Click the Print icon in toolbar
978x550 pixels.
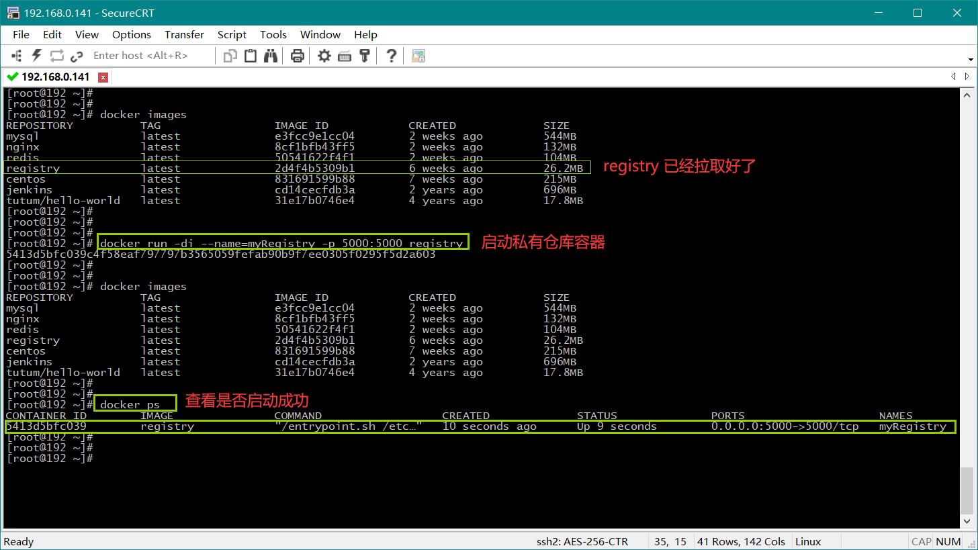click(298, 56)
